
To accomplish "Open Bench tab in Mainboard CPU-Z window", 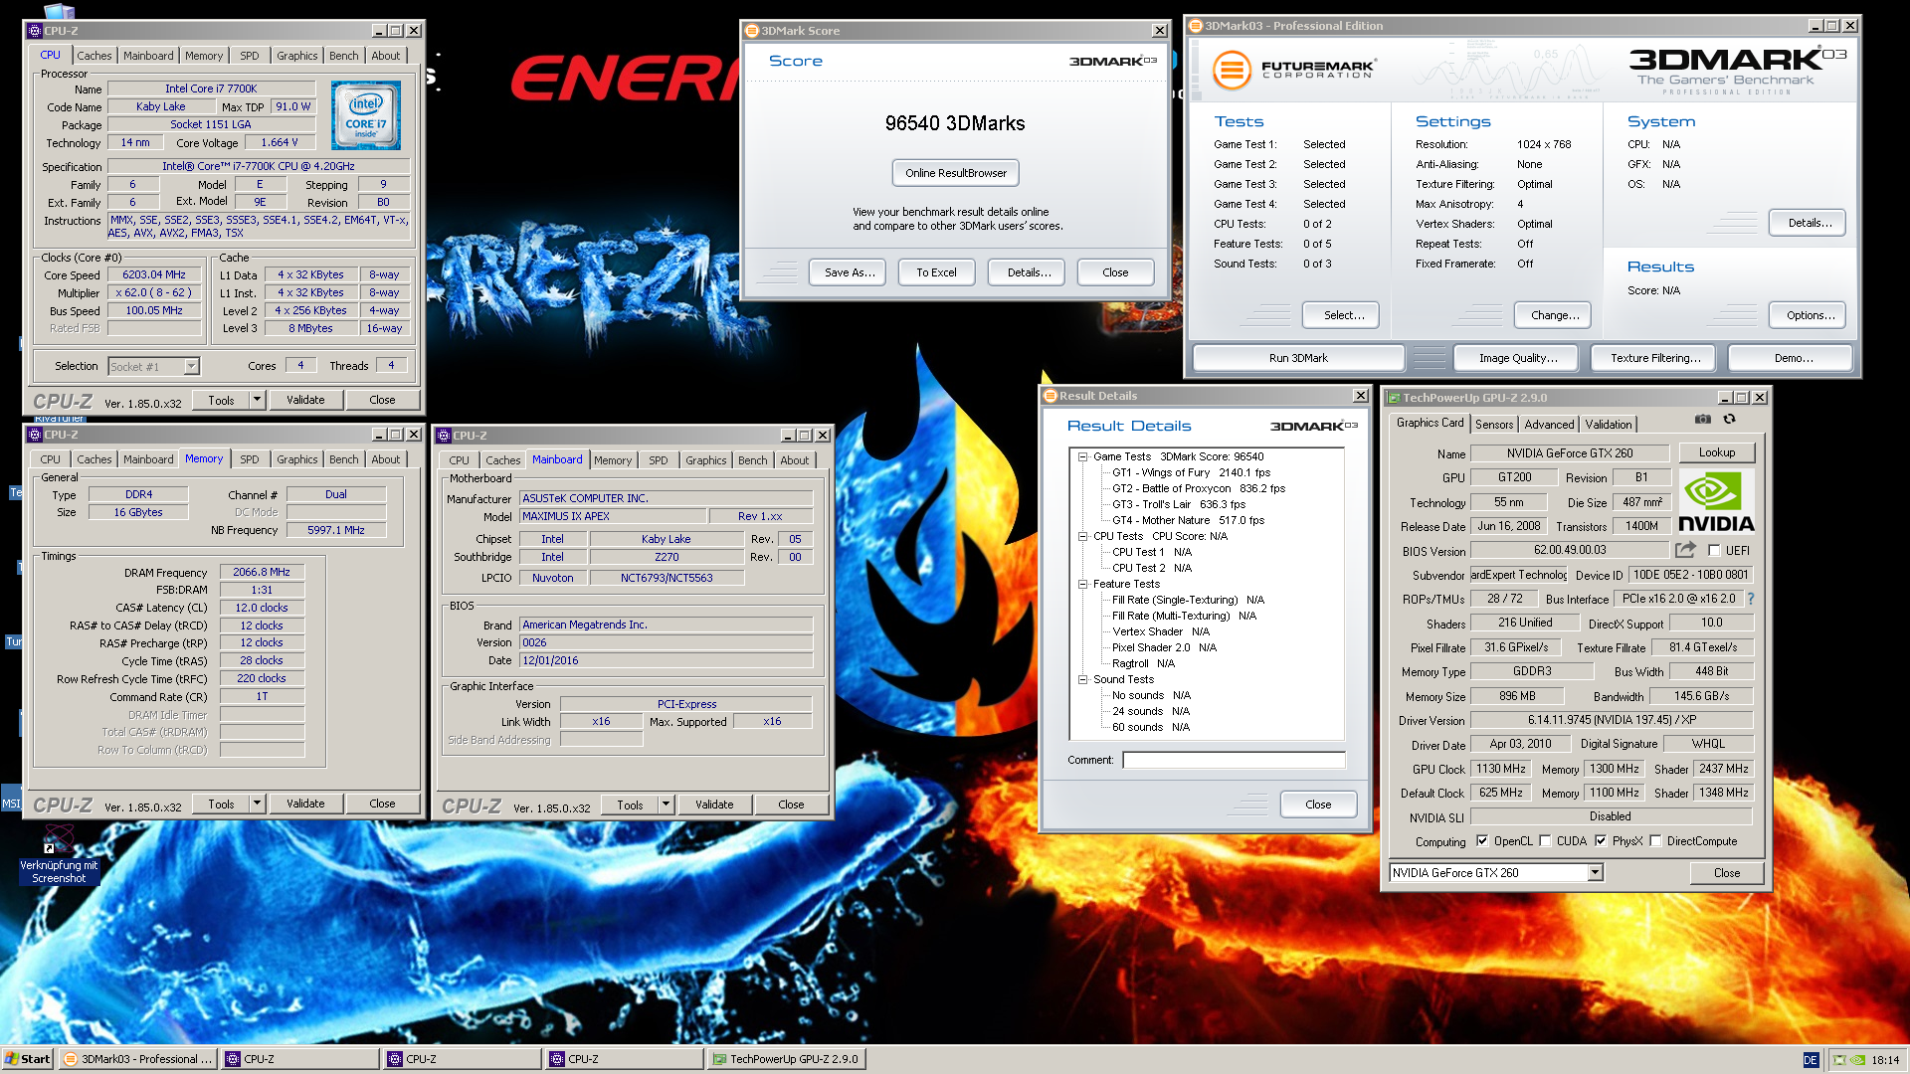I will (x=753, y=460).
